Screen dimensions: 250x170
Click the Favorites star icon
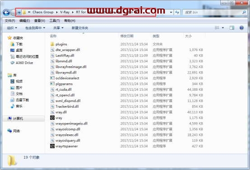[9, 38]
